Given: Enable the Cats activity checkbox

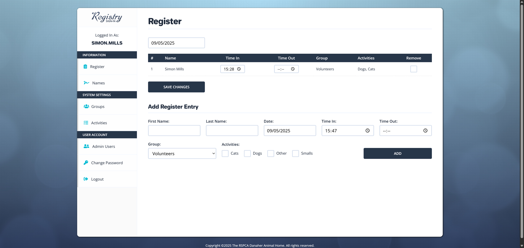Looking at the screenshot, I should pos(225,153).
